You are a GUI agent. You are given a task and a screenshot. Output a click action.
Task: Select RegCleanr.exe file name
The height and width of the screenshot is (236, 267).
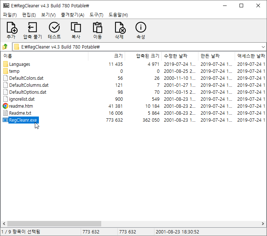click(x=23, y=120)
